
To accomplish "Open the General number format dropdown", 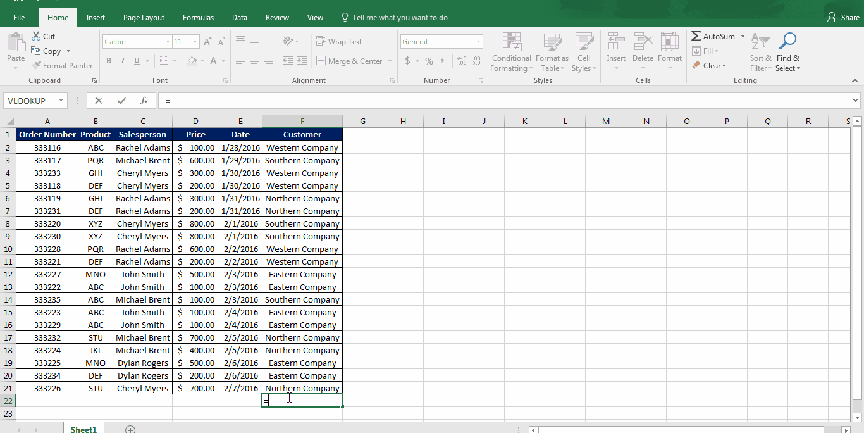I will (x=479, y=42).
